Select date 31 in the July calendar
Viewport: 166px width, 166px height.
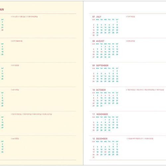click(97, 35)
